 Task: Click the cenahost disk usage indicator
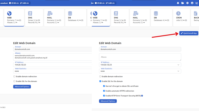click(14, 3)
